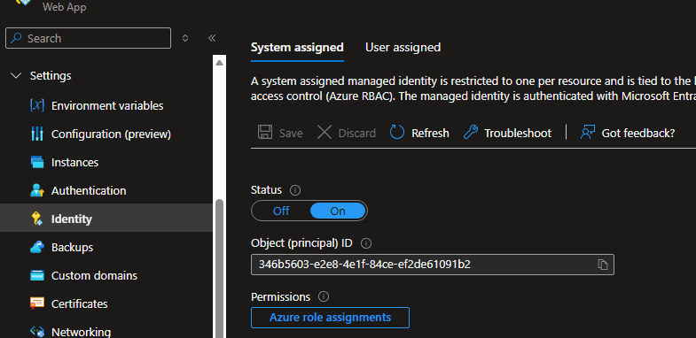
Task: Click the sidebar Search input field
Action: tap(88, 38)
